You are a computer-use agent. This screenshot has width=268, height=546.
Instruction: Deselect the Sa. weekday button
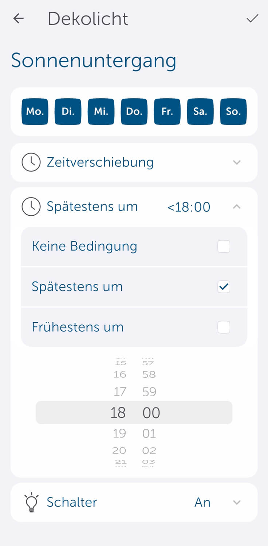(x=200, y=111)
